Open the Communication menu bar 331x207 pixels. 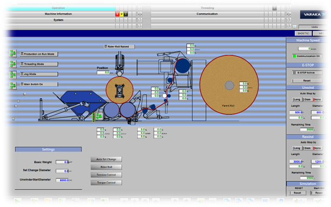207,14
